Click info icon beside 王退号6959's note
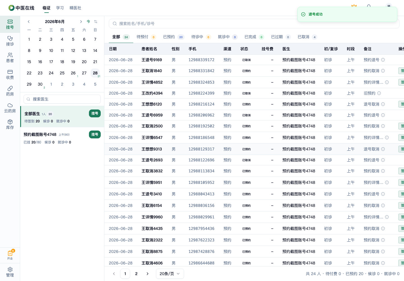The image size is (404, 281). (383, 115)
